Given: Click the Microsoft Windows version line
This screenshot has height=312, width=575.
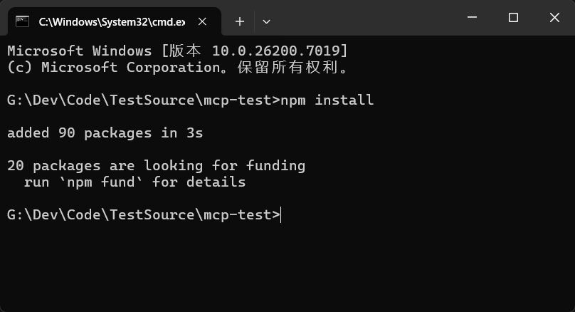Looking at the screenshot, I should (177, 51).
